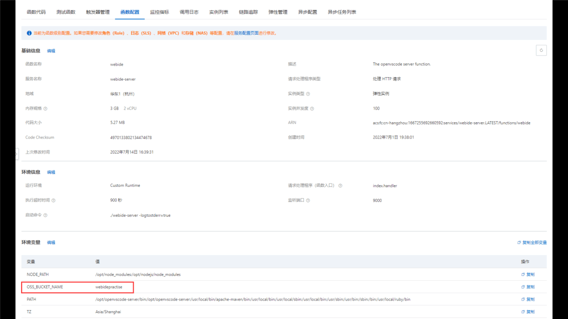Click the help icon next to 监听端口

coord(308,200)
